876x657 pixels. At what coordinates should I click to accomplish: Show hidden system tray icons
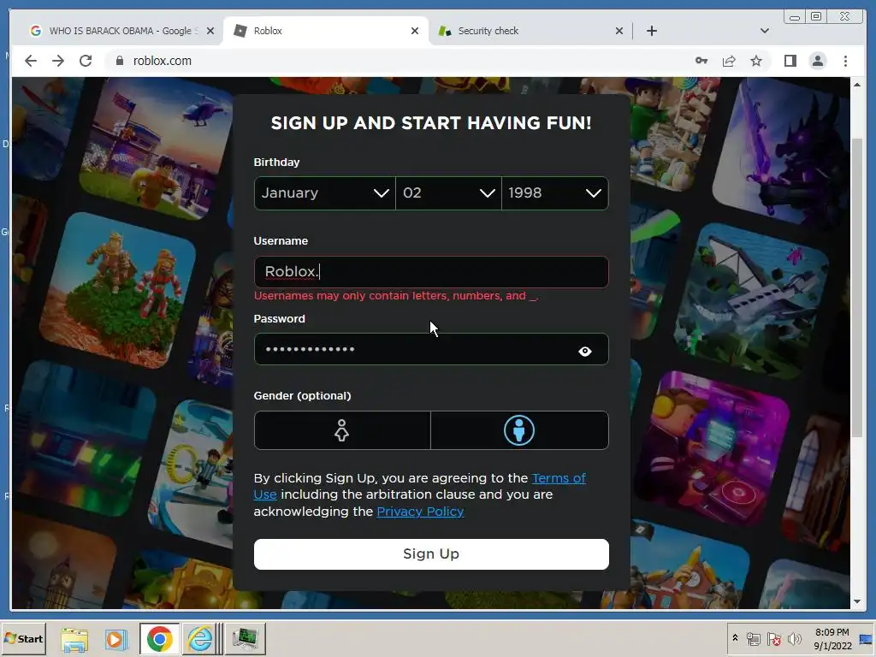pos(735,638)
